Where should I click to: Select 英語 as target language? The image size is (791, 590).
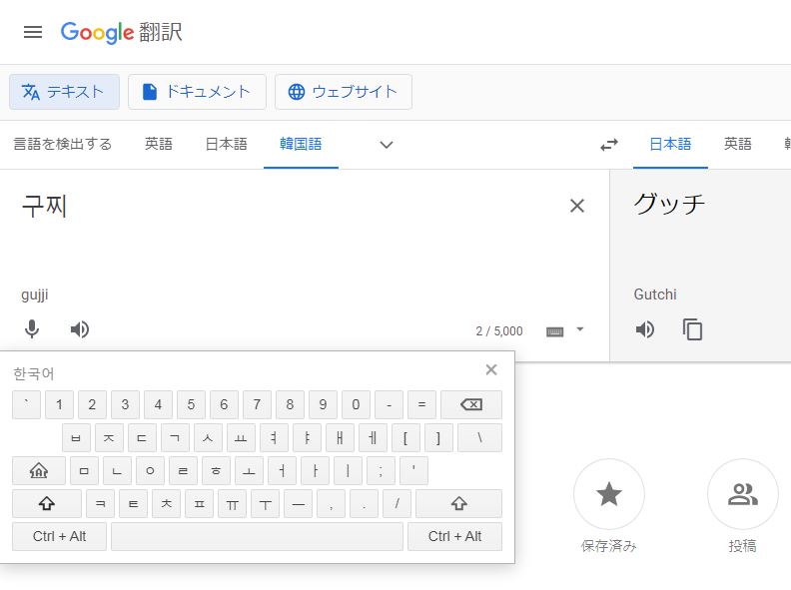click(x=737, y=144)
